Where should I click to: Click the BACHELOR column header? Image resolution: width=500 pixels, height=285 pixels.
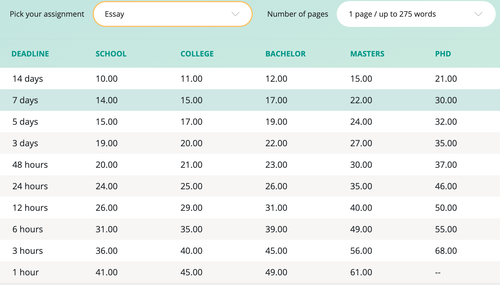[286, 54]
